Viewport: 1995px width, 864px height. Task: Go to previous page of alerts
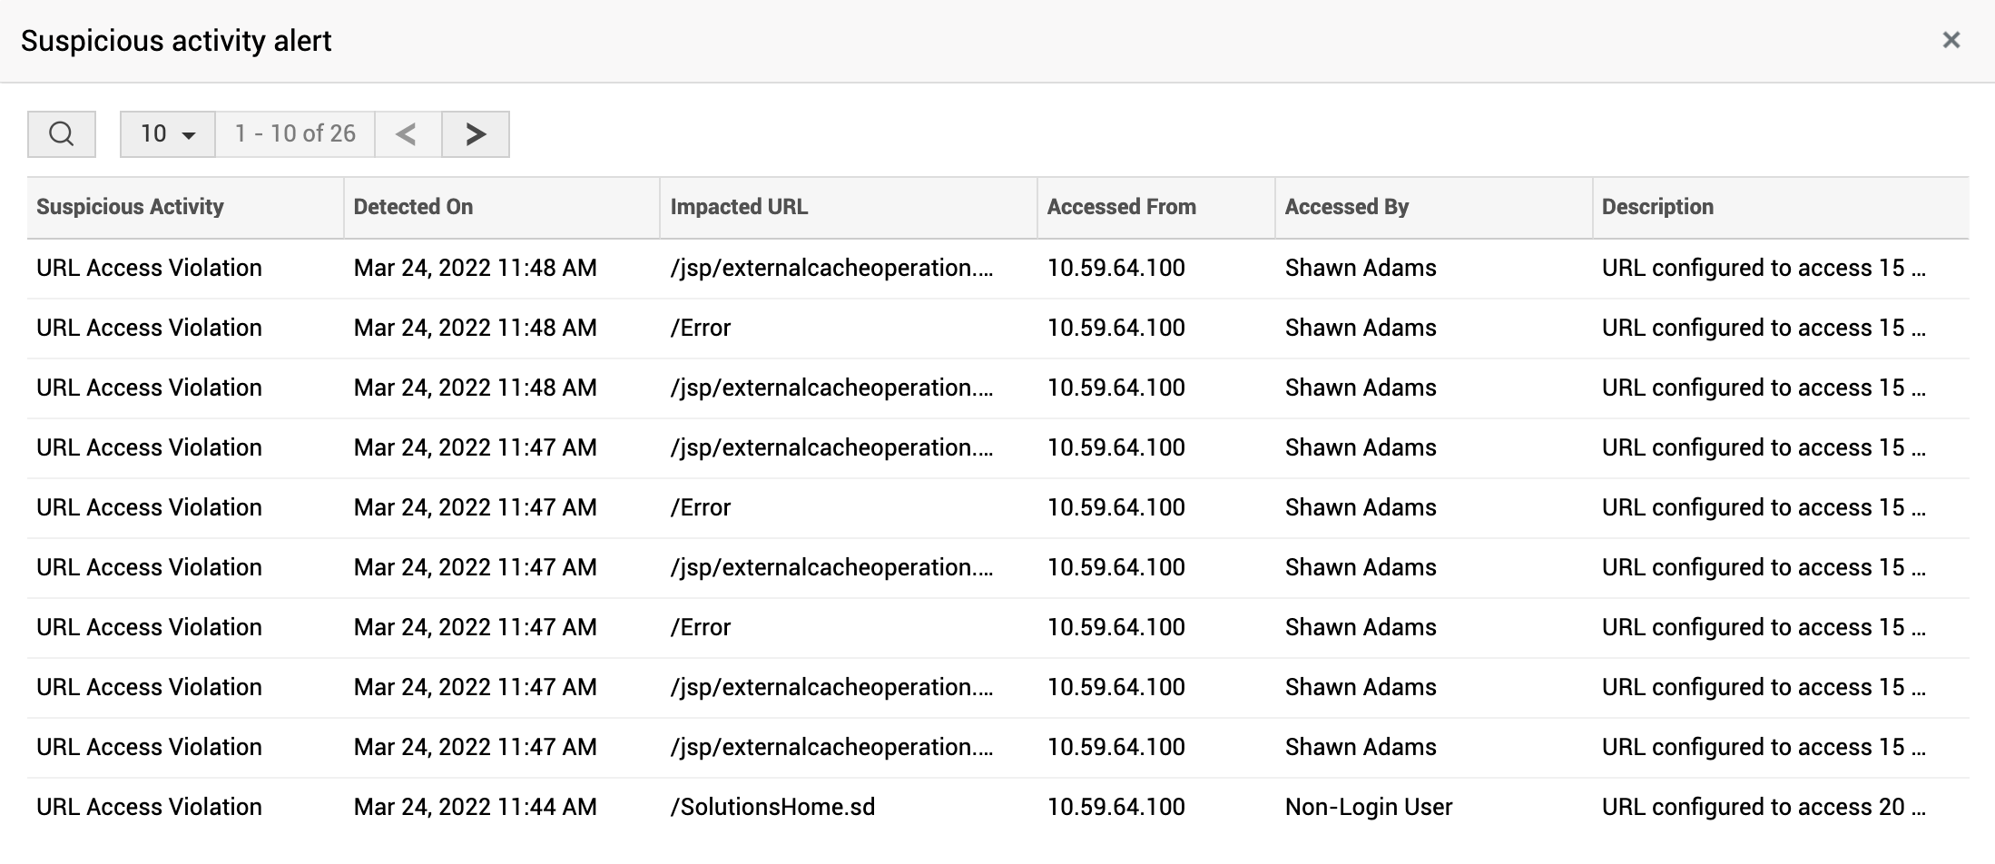coord(408,134)
